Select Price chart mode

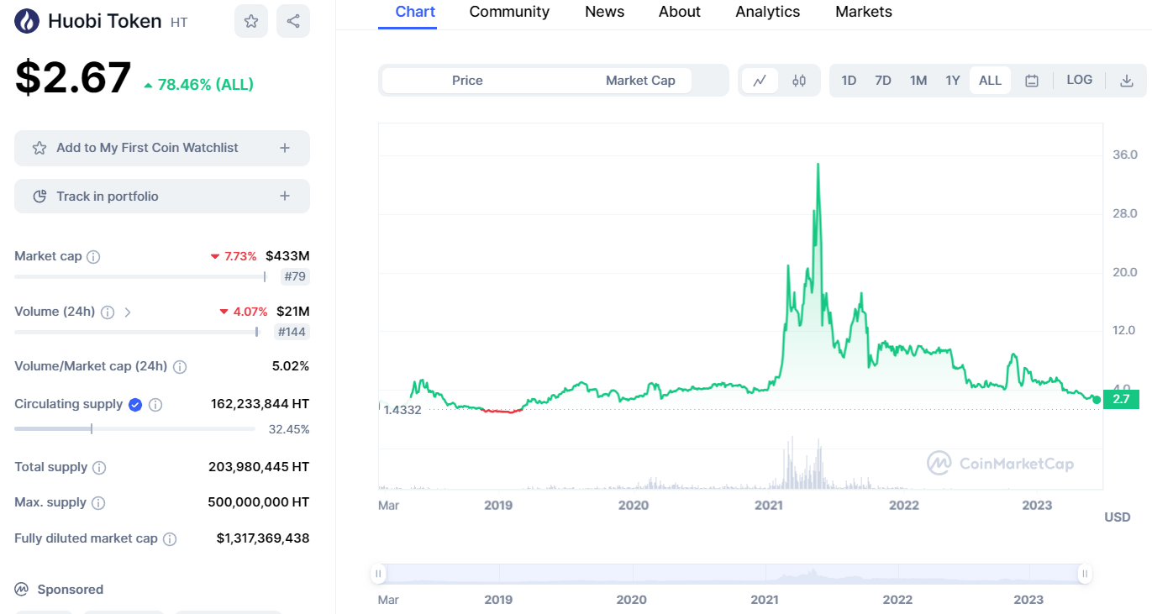coord(467,81)
